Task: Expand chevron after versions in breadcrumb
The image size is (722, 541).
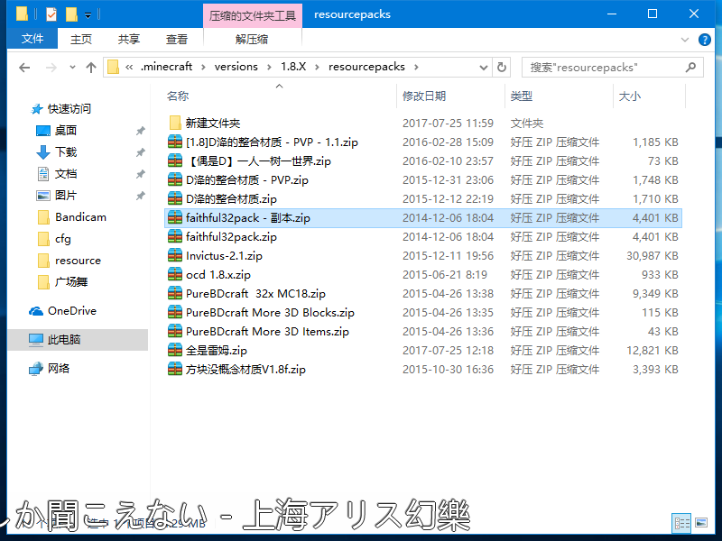Action: pyautogui.click(x=269, y=67)
